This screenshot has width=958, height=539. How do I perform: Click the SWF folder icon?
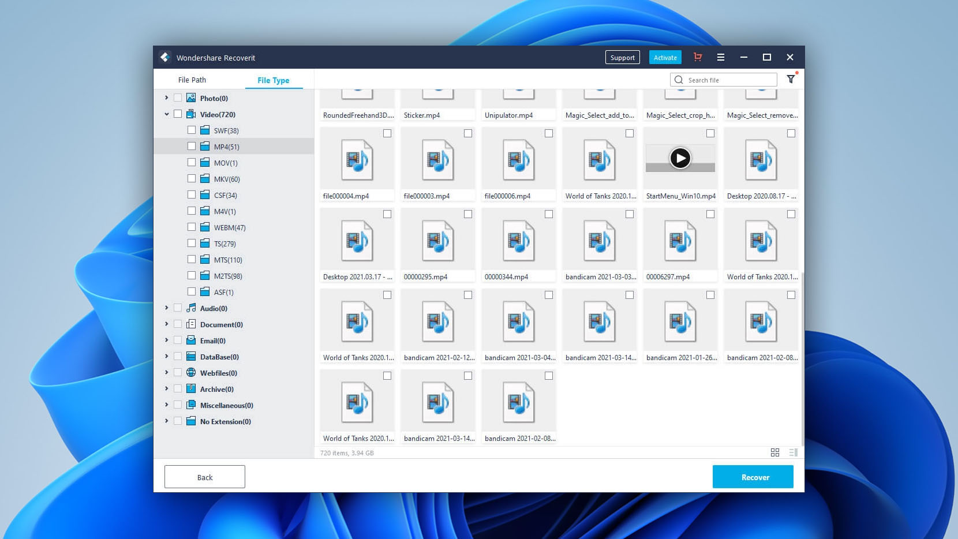pos(205,130)
